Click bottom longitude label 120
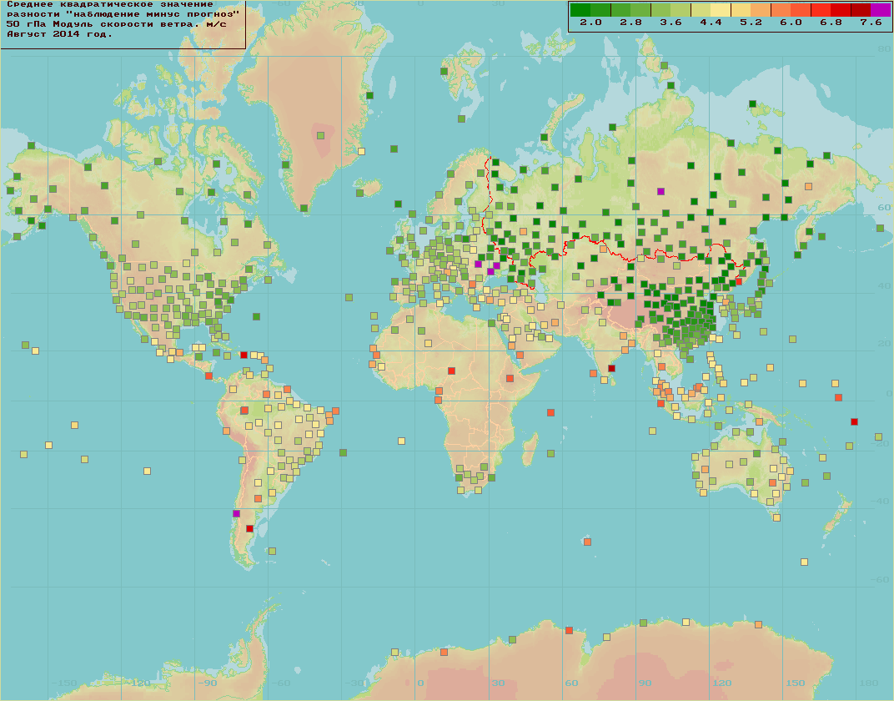The width and height of the screenshot is (894, 701). coord(721,683)
